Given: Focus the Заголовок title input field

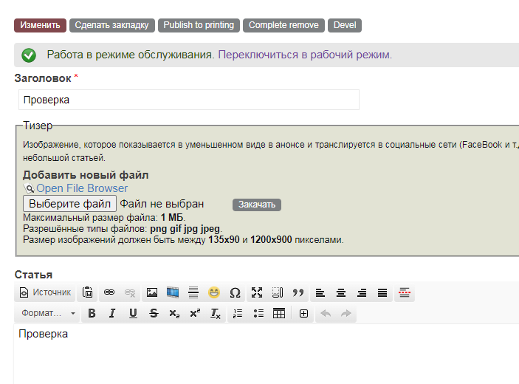Looking at the screenshot, I should [x=189, y=100].
